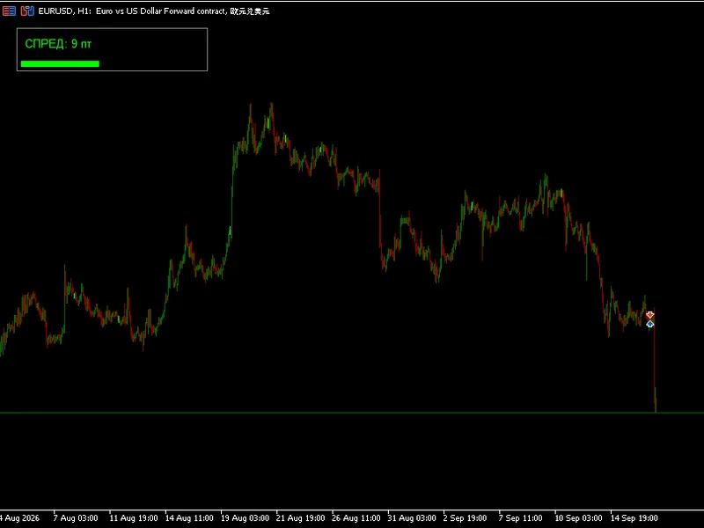Click the '4 Aug 2026' date label
Image resolution: width=704 pixels, height=528 pixels.
(x=19, y=517)
